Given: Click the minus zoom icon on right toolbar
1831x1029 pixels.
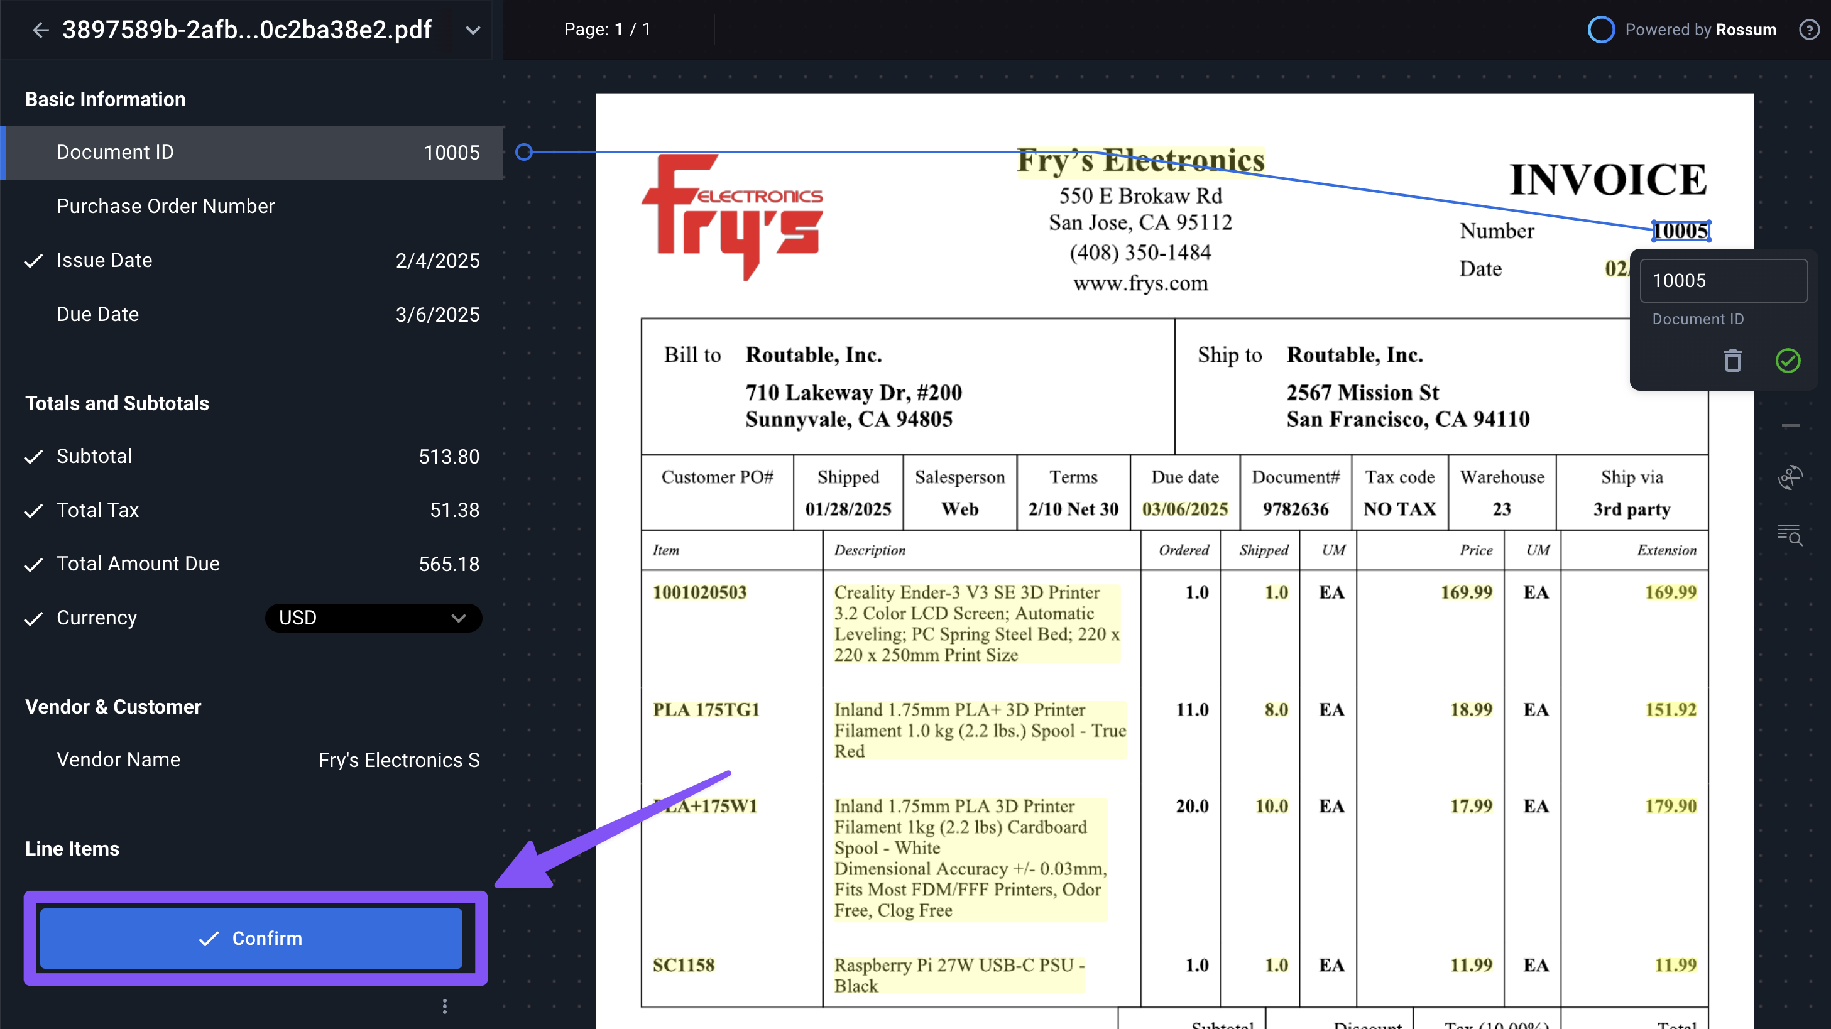Looking at the screenshot, I should coord(1791,426).
